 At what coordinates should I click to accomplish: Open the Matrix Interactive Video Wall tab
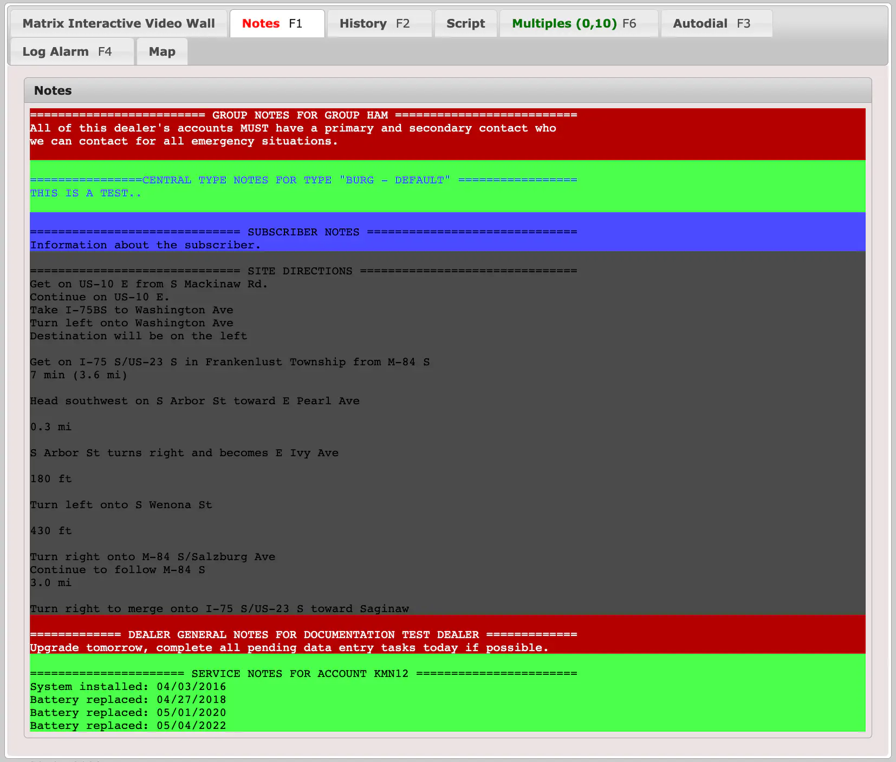(119, 23)
